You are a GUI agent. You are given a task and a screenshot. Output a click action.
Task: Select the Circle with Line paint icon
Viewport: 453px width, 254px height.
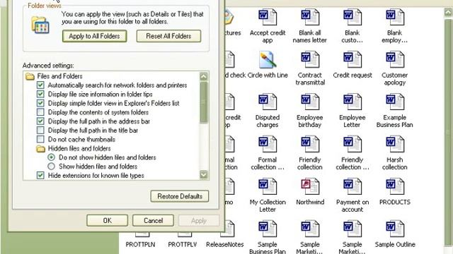click(268, 59)
